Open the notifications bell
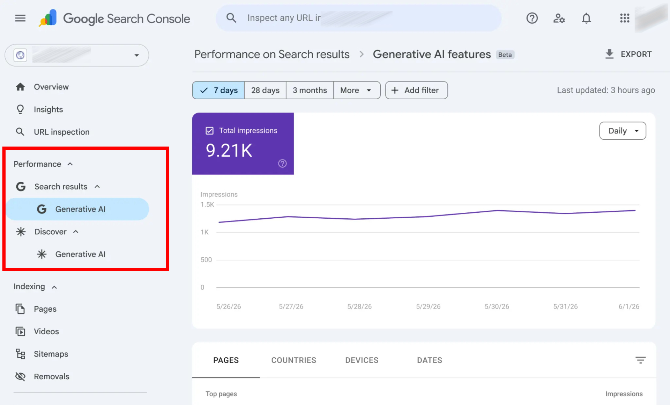This screenshot has height=405, width=670. click(586, 18)
